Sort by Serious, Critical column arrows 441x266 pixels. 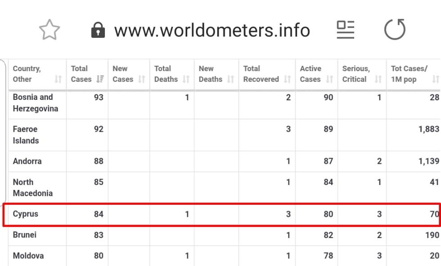tap(378, 79)
